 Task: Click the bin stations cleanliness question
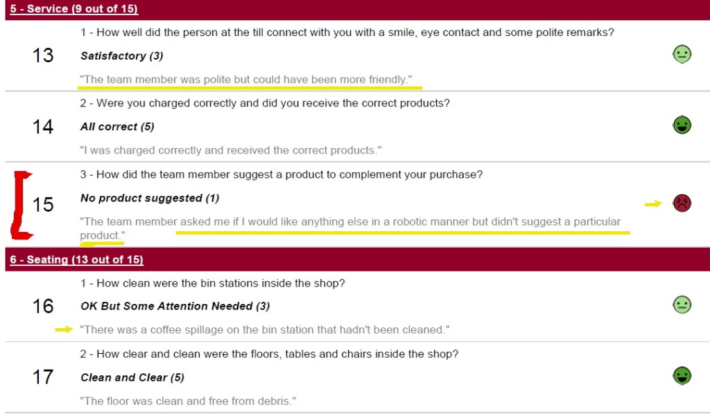212,283
